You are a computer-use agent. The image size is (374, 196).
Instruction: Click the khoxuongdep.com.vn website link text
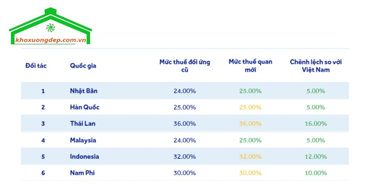tap(50, 40)
